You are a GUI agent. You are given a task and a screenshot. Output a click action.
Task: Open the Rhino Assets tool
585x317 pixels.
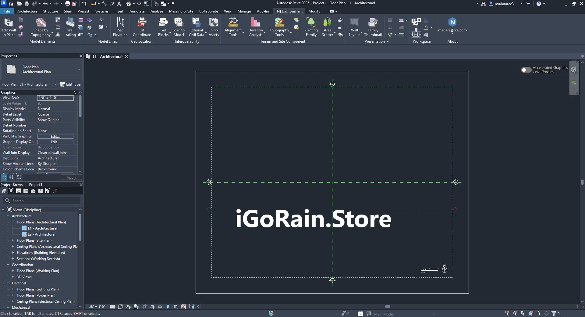tap(213, 27)
